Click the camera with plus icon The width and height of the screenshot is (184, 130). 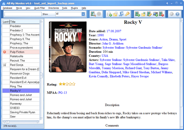(x=155, y=14)
